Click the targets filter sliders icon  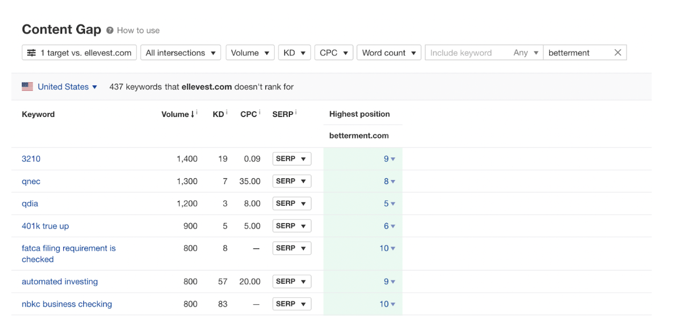[x=32, y=52]
